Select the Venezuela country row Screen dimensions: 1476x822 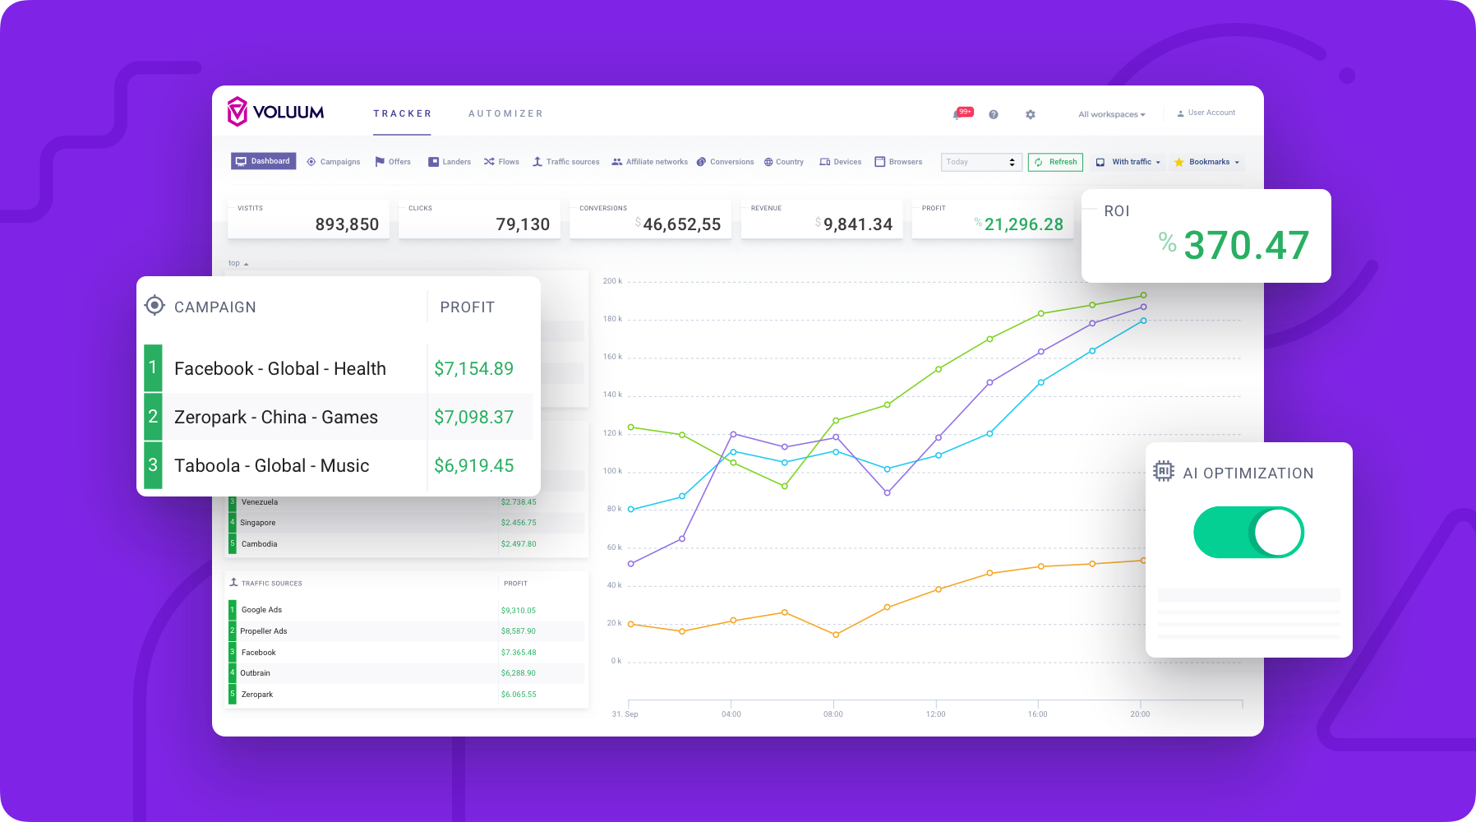pyautogui.click(x=407, y=502)
